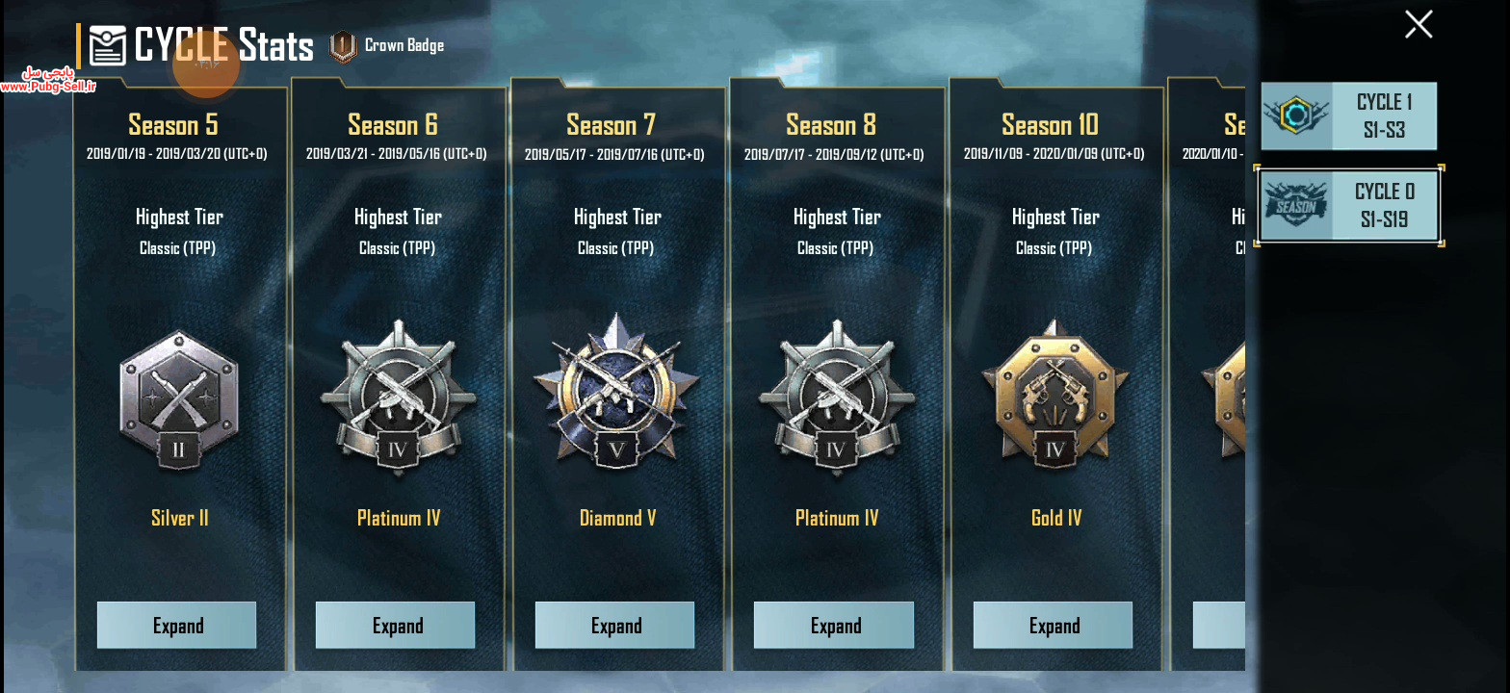This screenshot has height=693, width=1510.
Task: Expand Season 6 details
Action: coord(396,626)
